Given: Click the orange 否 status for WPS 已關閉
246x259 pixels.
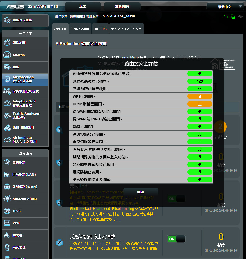Looking at the screenshot, I should 200,96.
